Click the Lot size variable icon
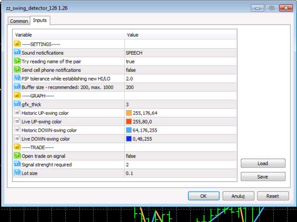Image resolution: width=297 pixels, height=222 pixels. 17,173
